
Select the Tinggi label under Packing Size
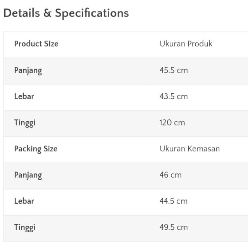(x=25, y=228)
